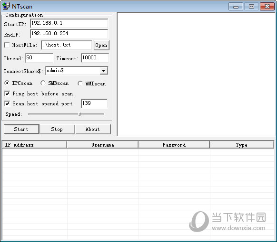The height and width of the screenshot is (242, 277).
Task: Click the Thread count field
Action: coord(39,58)
